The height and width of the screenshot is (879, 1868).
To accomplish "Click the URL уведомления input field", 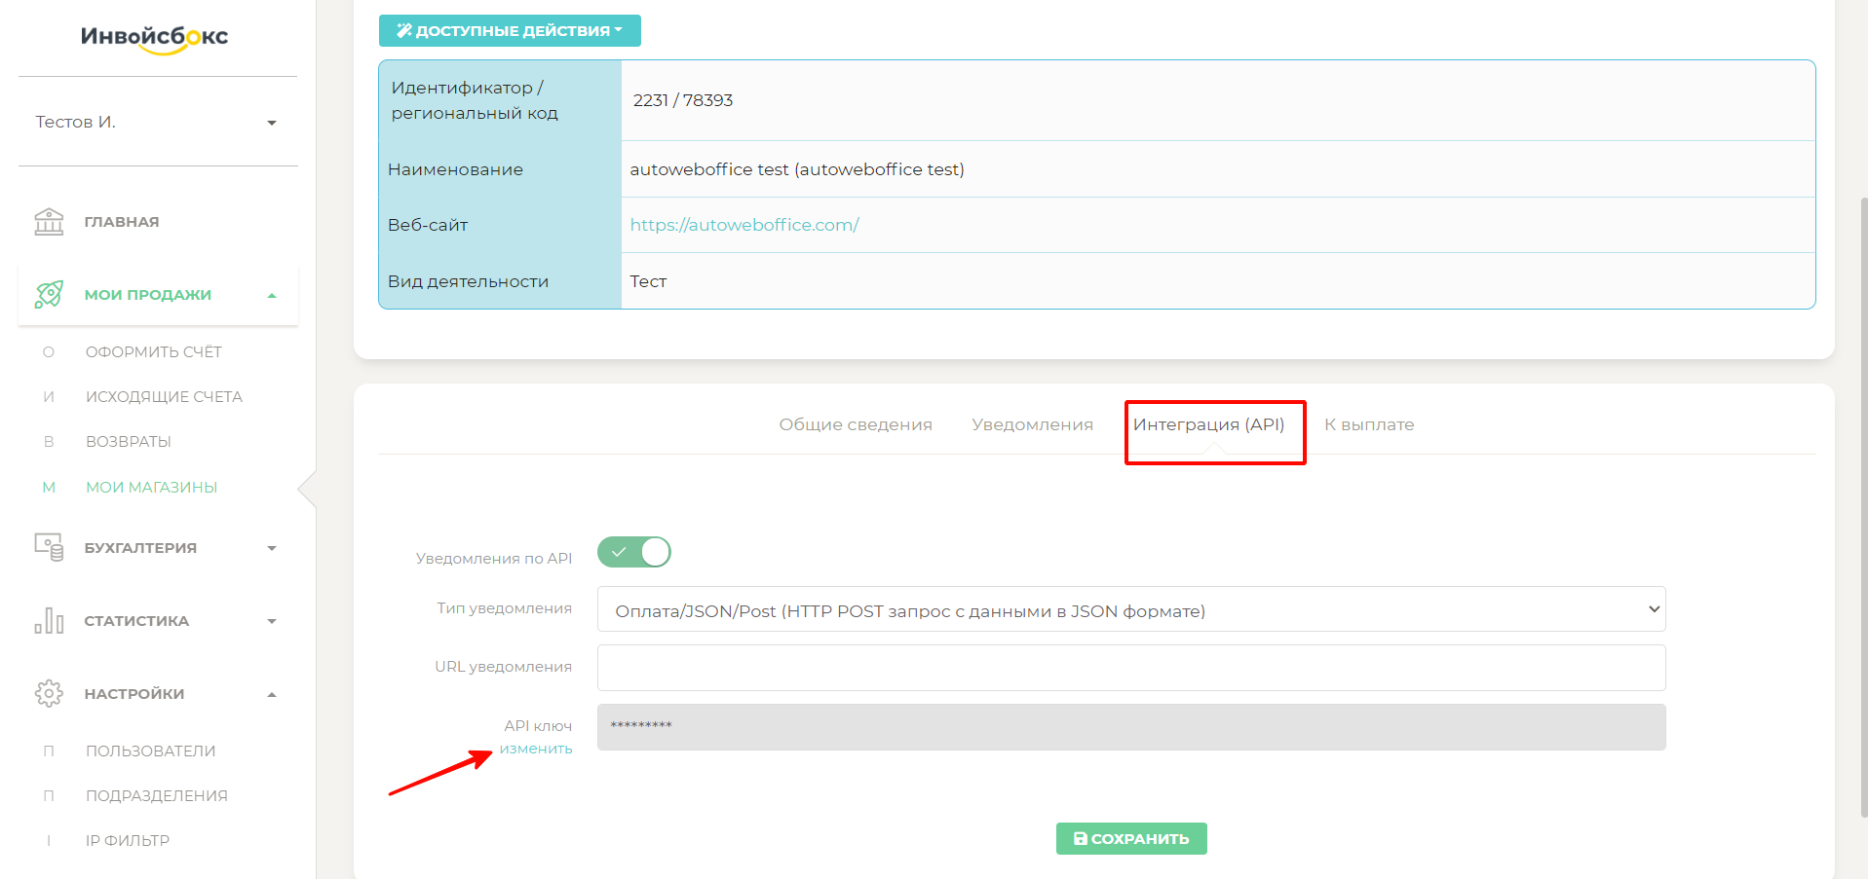I will click(1130, 668).
